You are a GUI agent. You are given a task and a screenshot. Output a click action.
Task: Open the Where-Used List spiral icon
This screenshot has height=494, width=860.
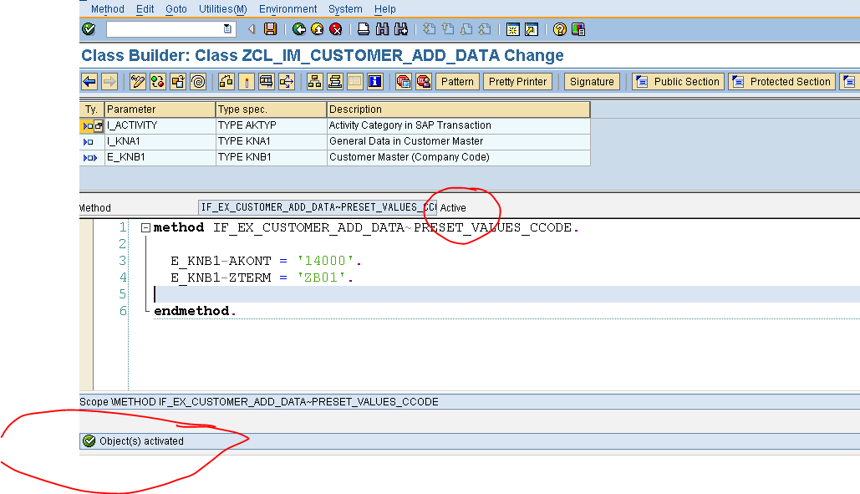pos(196,81)
